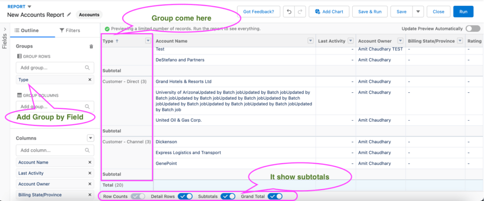
Task: Remove the Last Activity column
Action: coord(90,173)
